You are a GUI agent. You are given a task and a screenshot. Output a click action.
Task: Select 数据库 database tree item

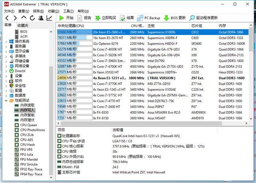point(18,95)
